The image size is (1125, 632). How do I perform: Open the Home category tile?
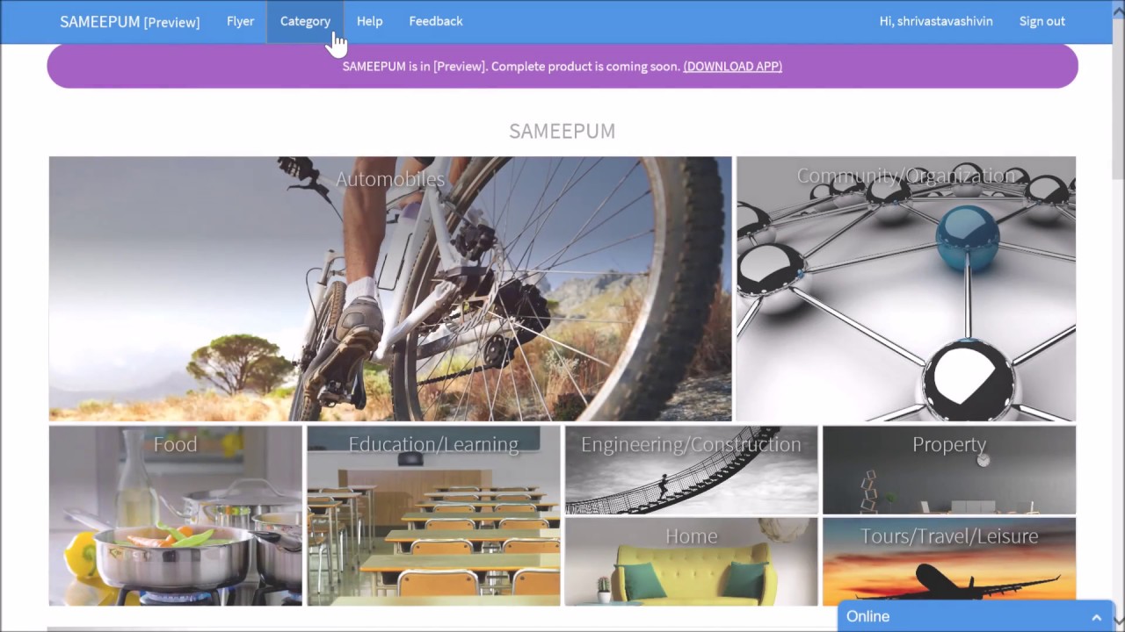click(692, 562)
